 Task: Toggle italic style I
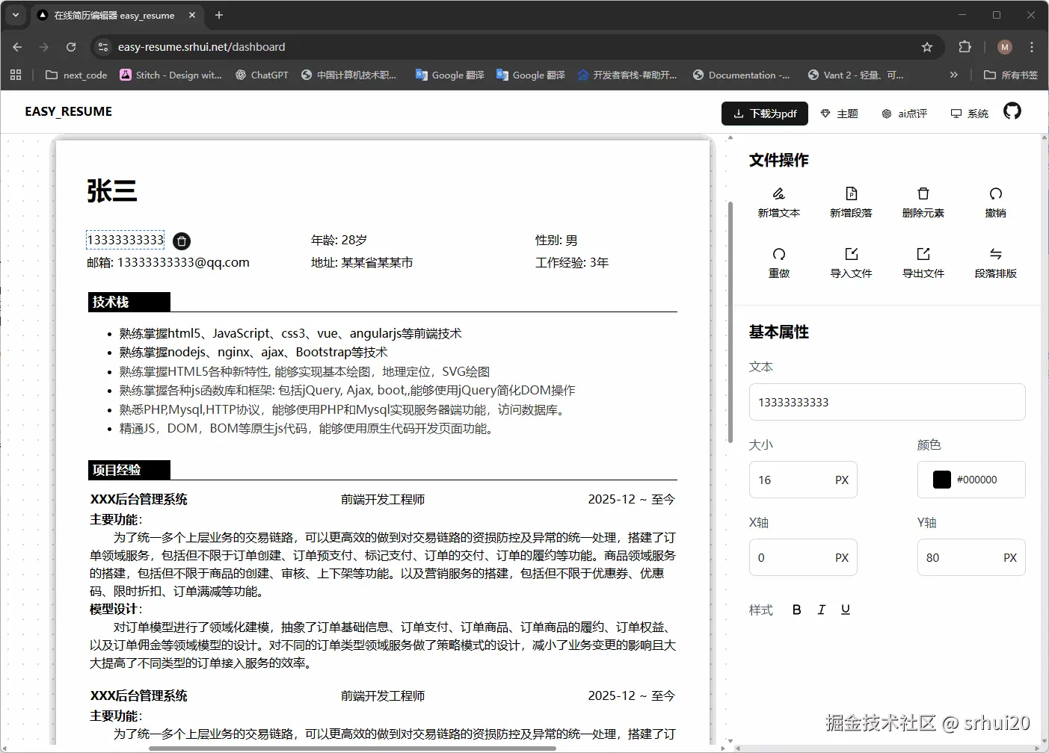tap(821, 610)
